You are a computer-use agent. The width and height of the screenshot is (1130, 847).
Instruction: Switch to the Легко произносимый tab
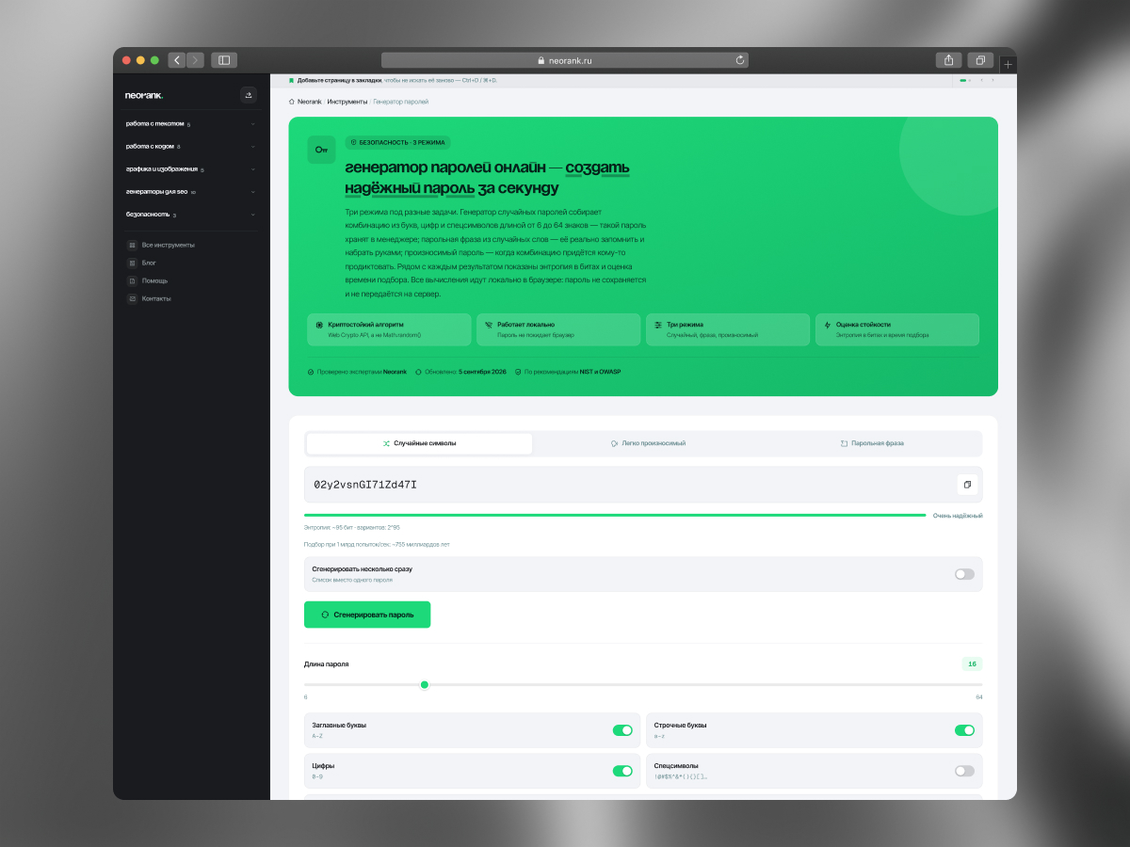tap(648, 443)
